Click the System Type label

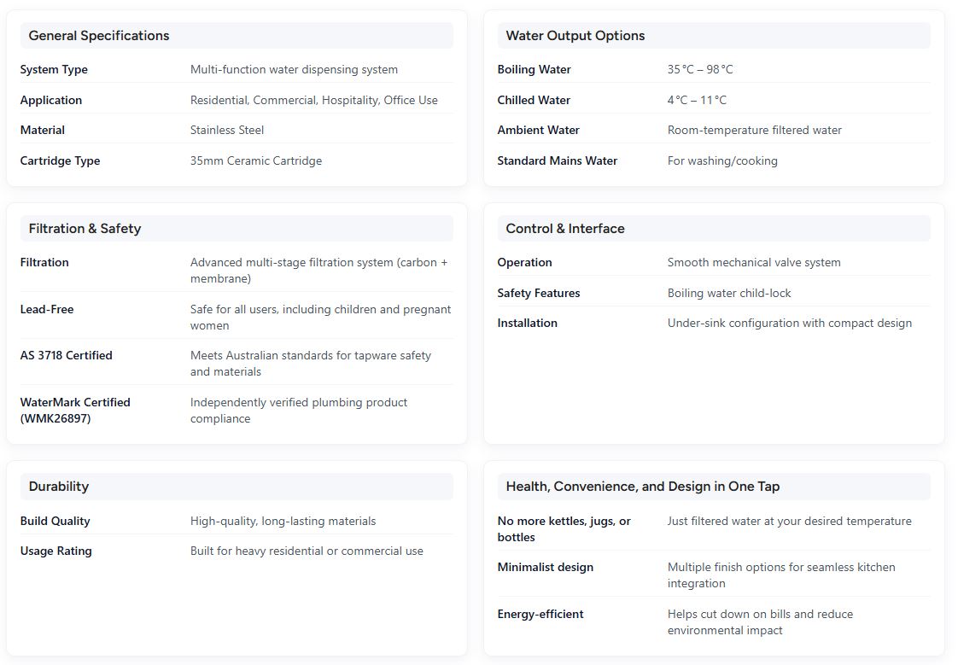tap(54, 70)
